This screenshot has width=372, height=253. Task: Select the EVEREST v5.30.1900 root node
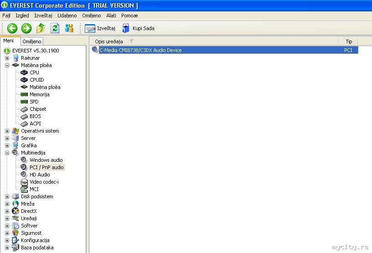tap(36, 51)
